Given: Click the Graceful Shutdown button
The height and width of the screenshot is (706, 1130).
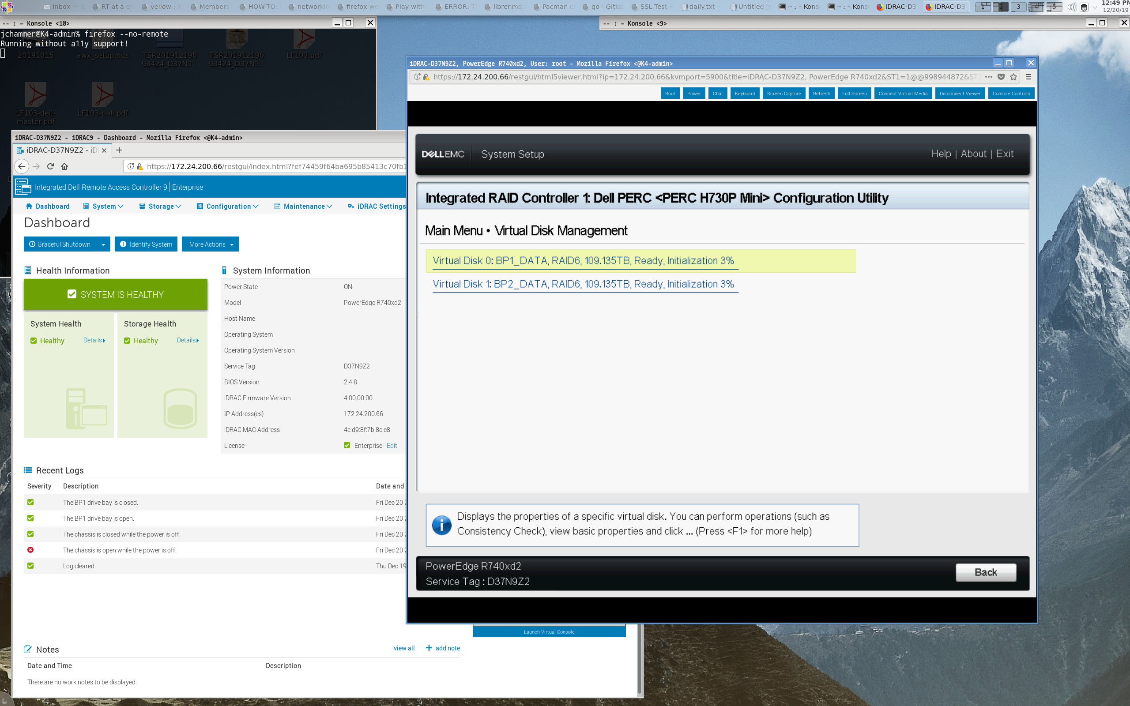Looking at the screenshot, I should pos(60,244).
